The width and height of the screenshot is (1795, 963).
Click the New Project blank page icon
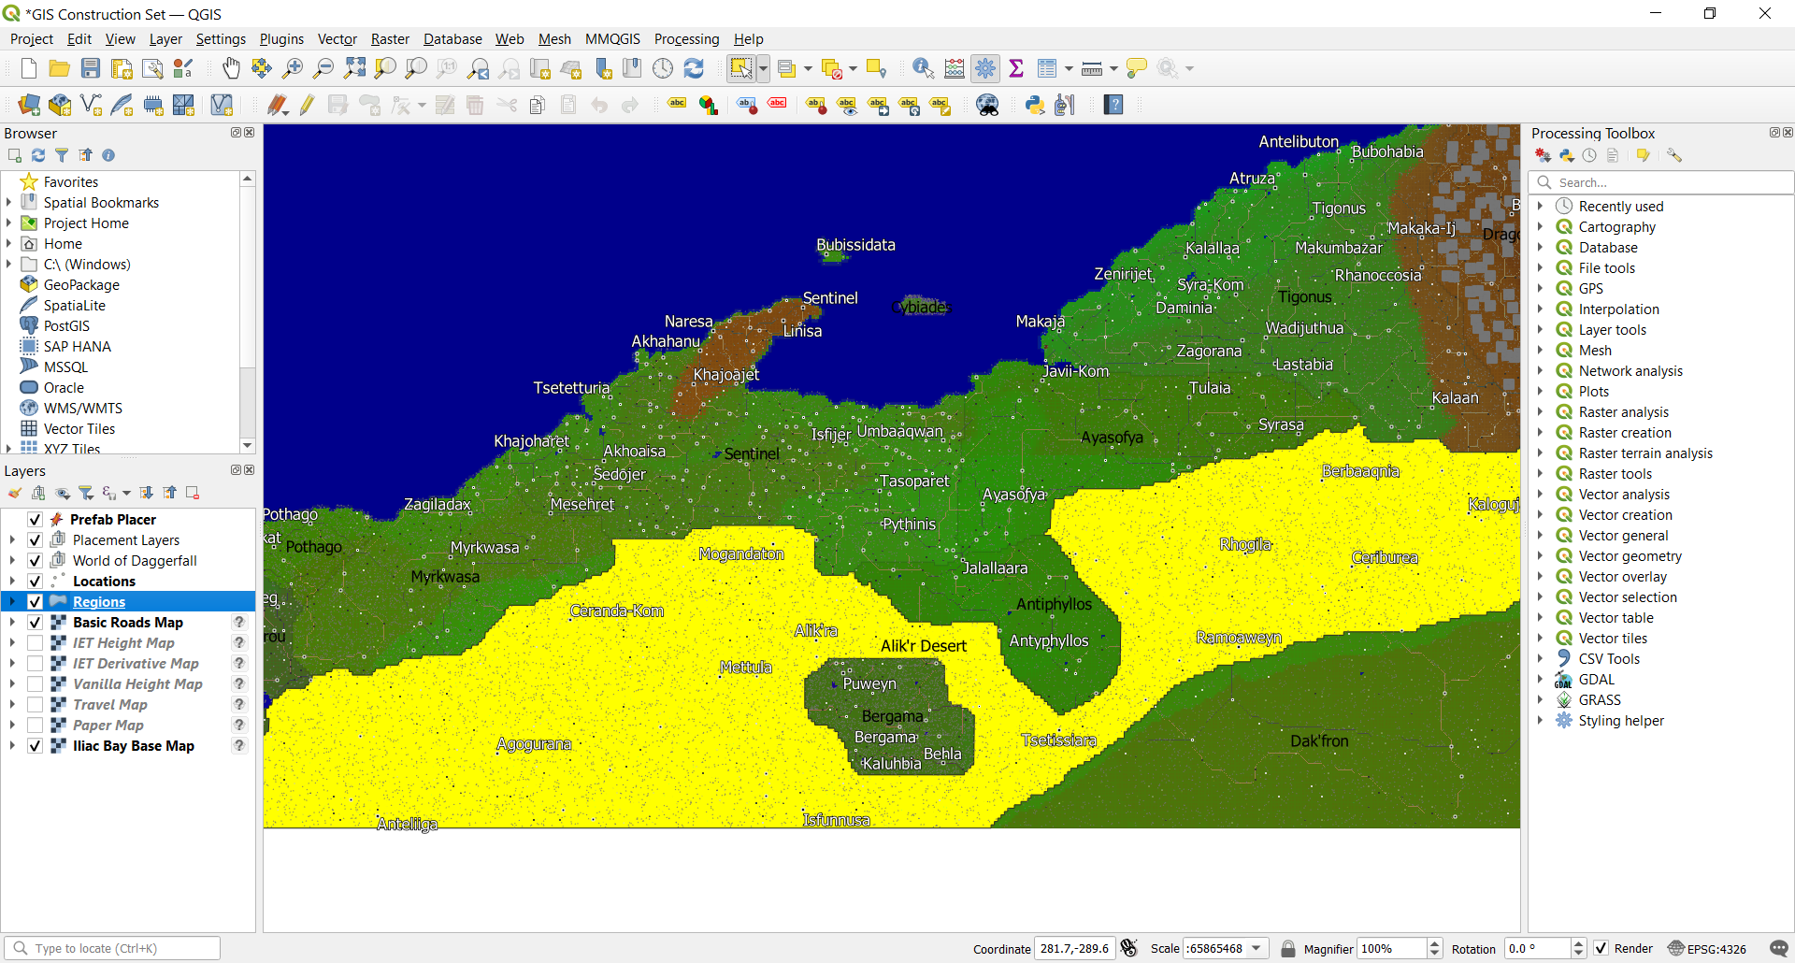coord(29,68)
